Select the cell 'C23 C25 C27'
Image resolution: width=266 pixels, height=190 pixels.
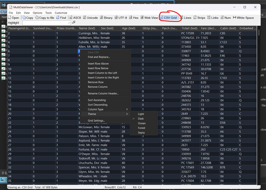pyautogui.click(x=229, y=149)
